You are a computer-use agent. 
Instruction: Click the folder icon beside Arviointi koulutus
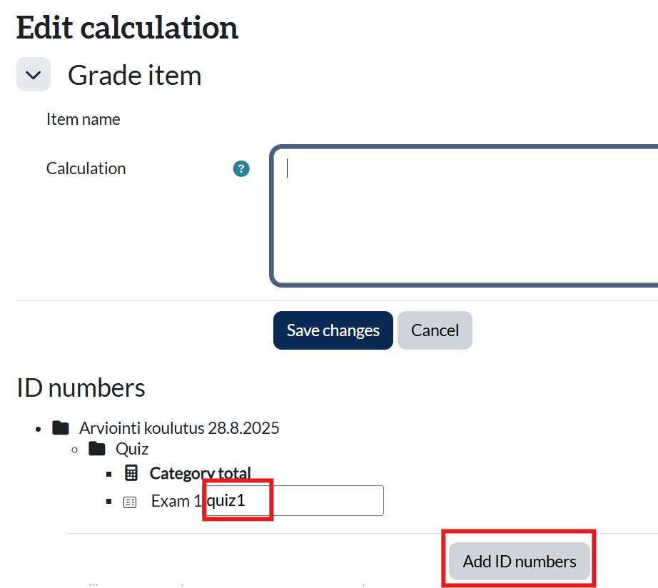pyautogui.click(x=61, y=428)
